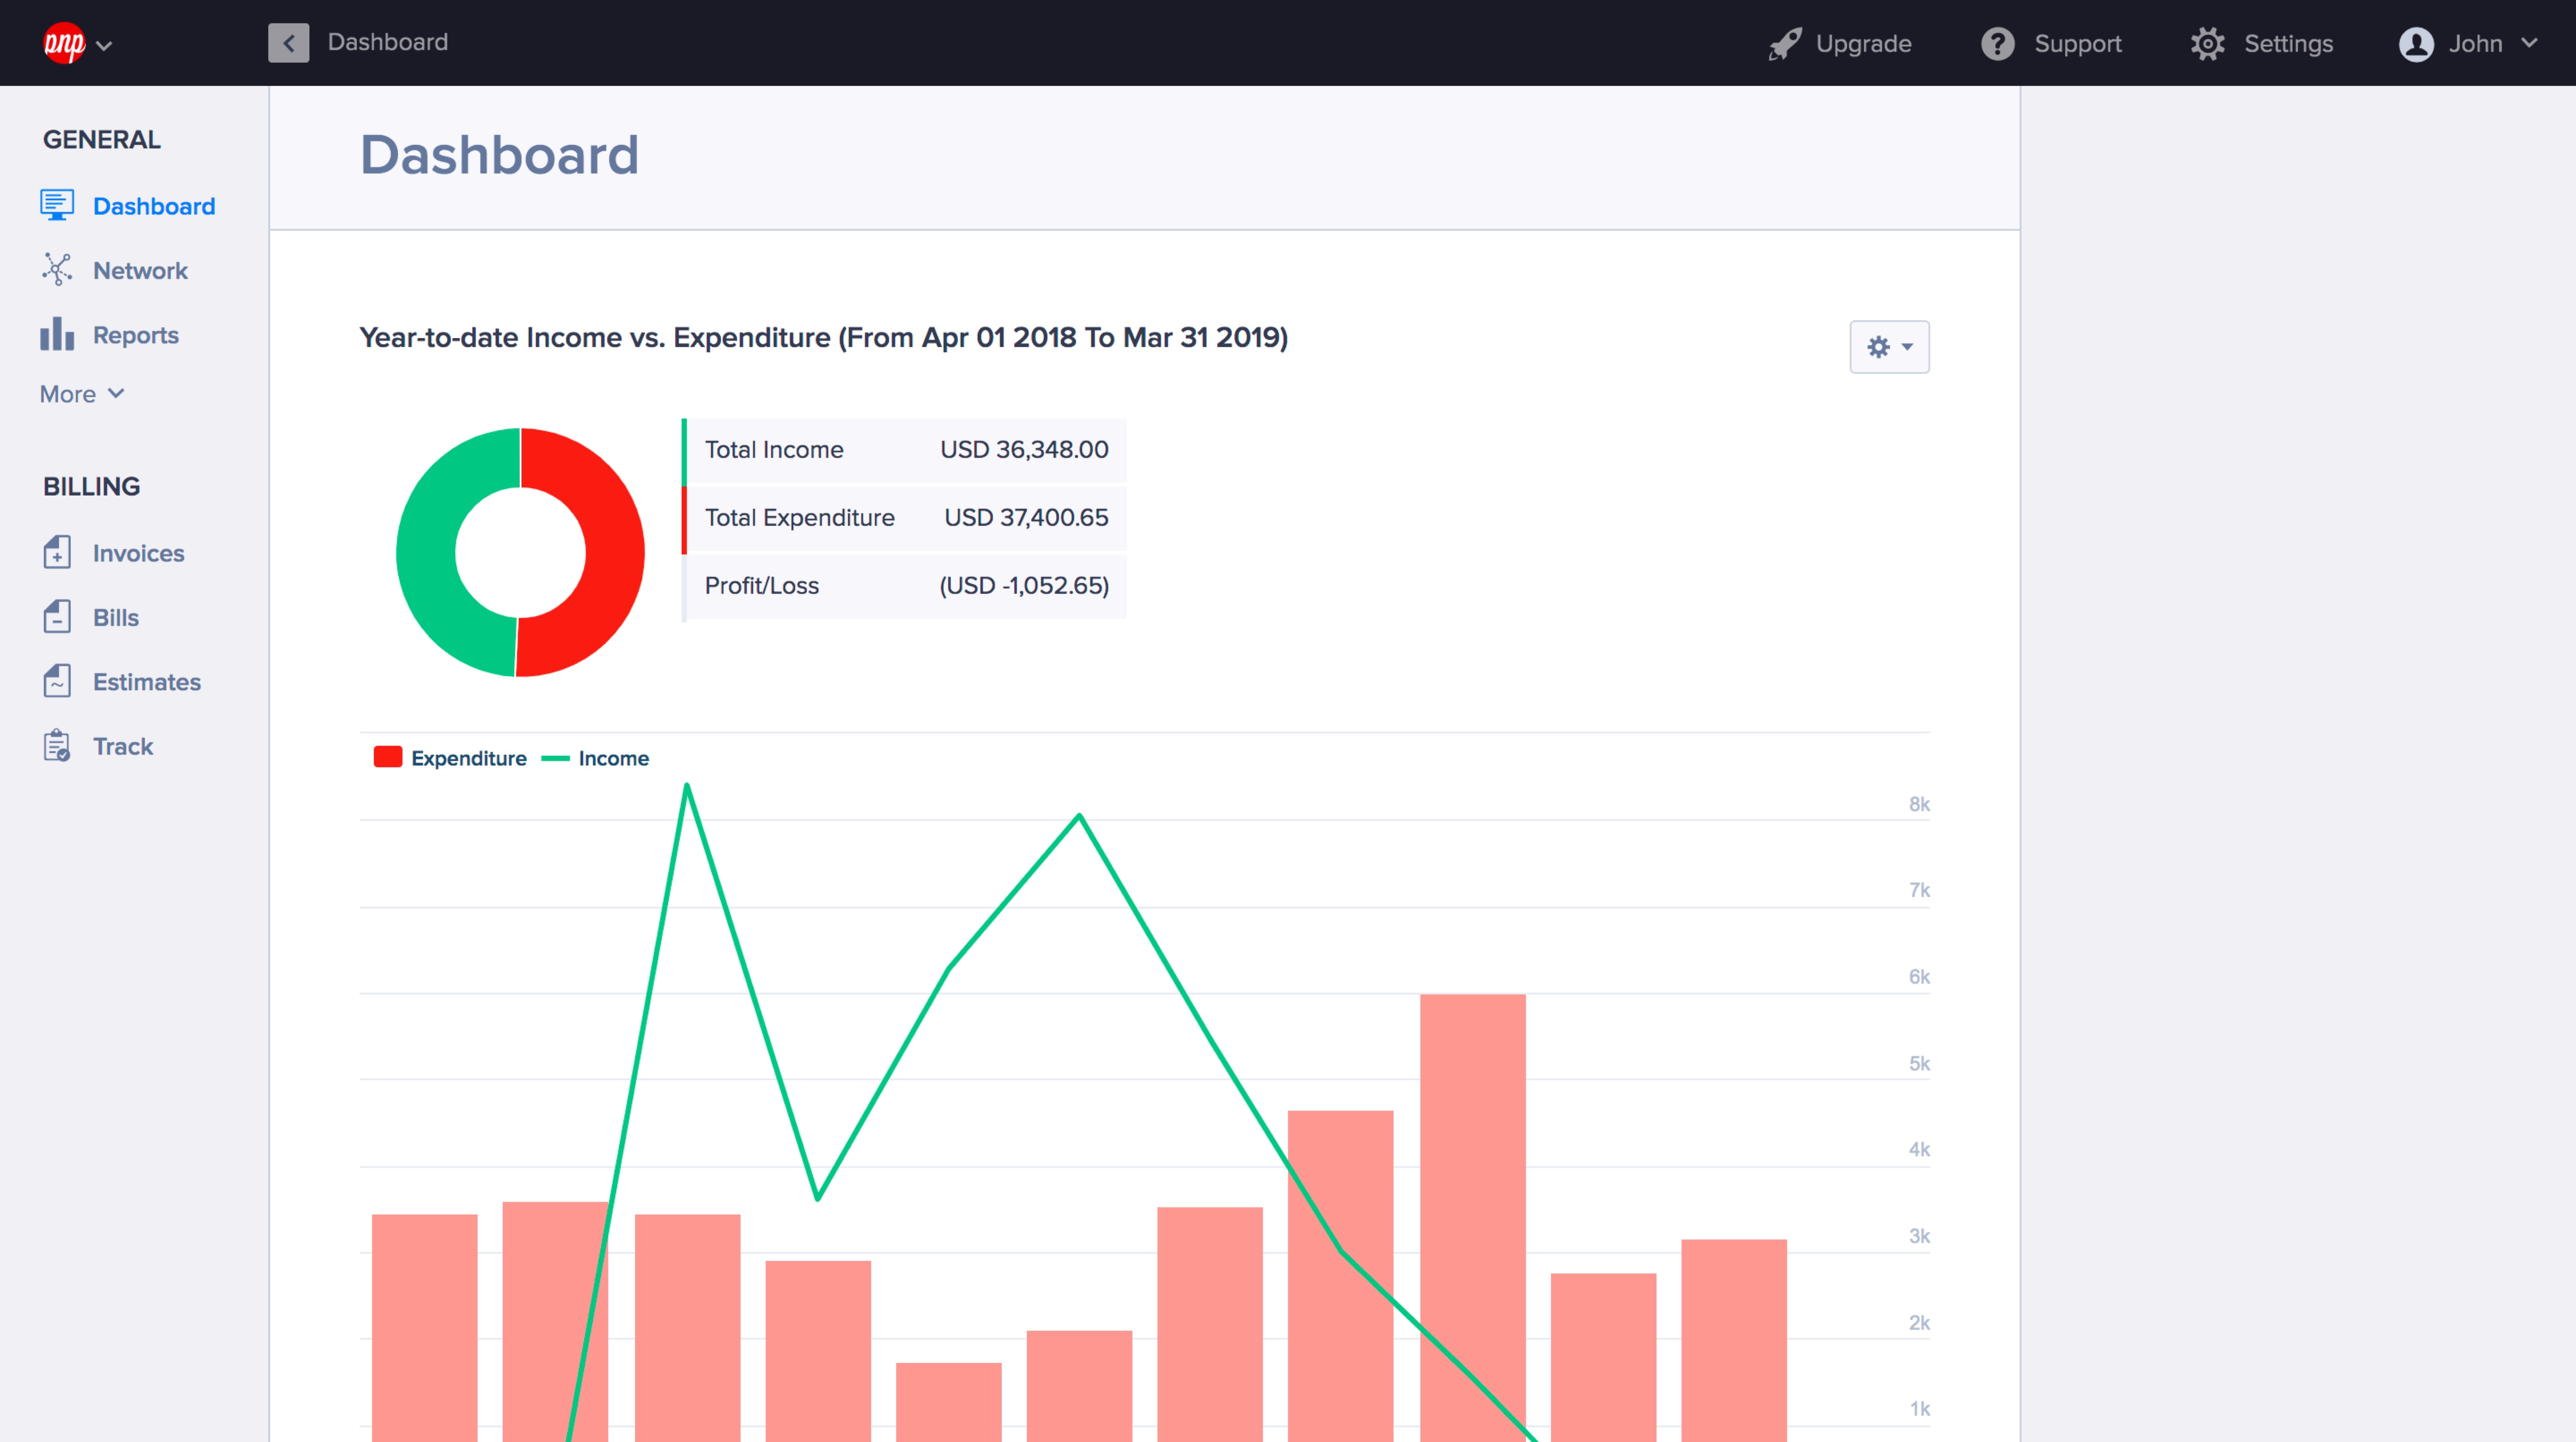Click the tallest expenditure bar at 6k
The height and width of the screenshot is (1442, 2576).
1472,1217
